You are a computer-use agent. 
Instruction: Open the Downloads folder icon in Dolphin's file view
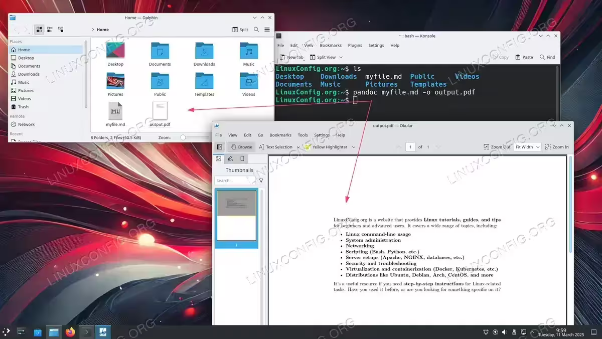pos(204,51)
